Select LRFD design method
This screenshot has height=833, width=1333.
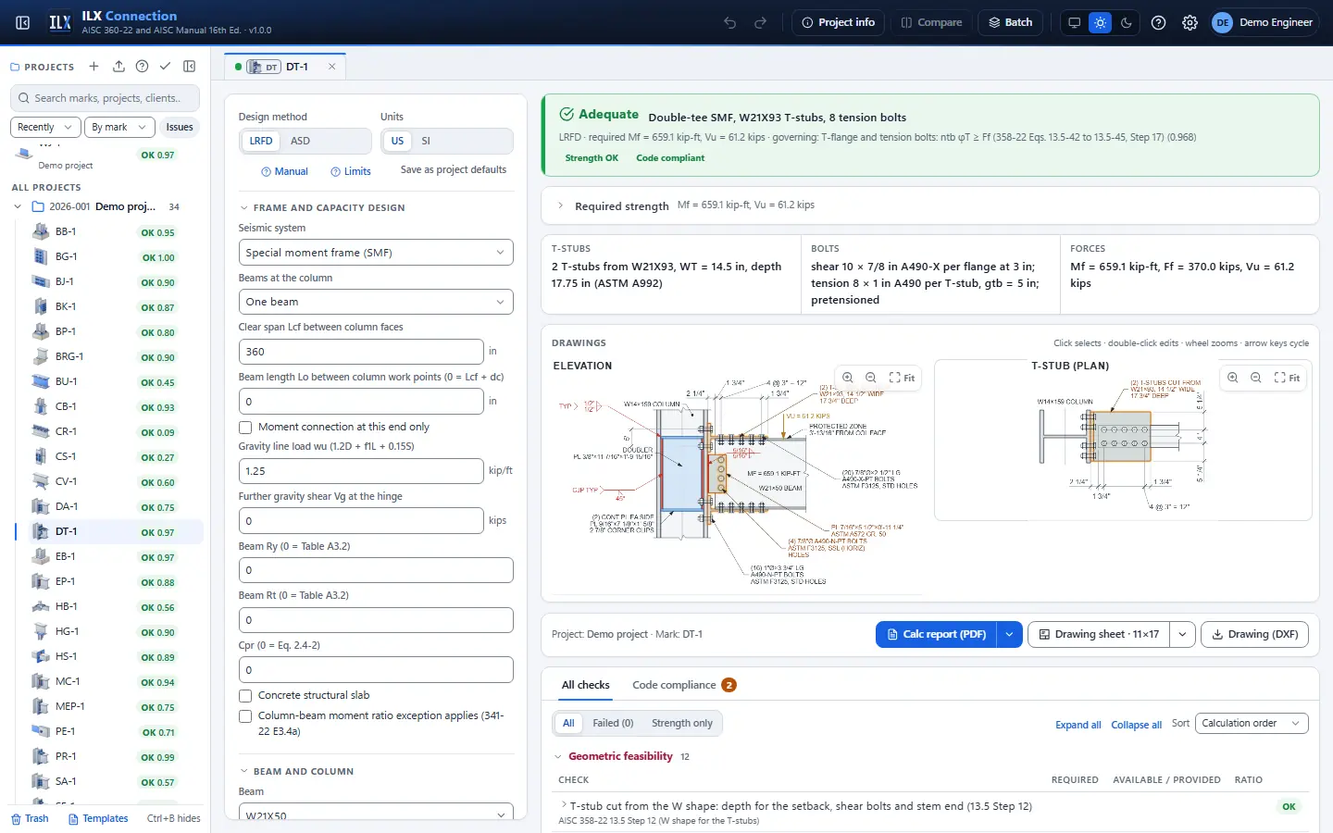point(261,141)
